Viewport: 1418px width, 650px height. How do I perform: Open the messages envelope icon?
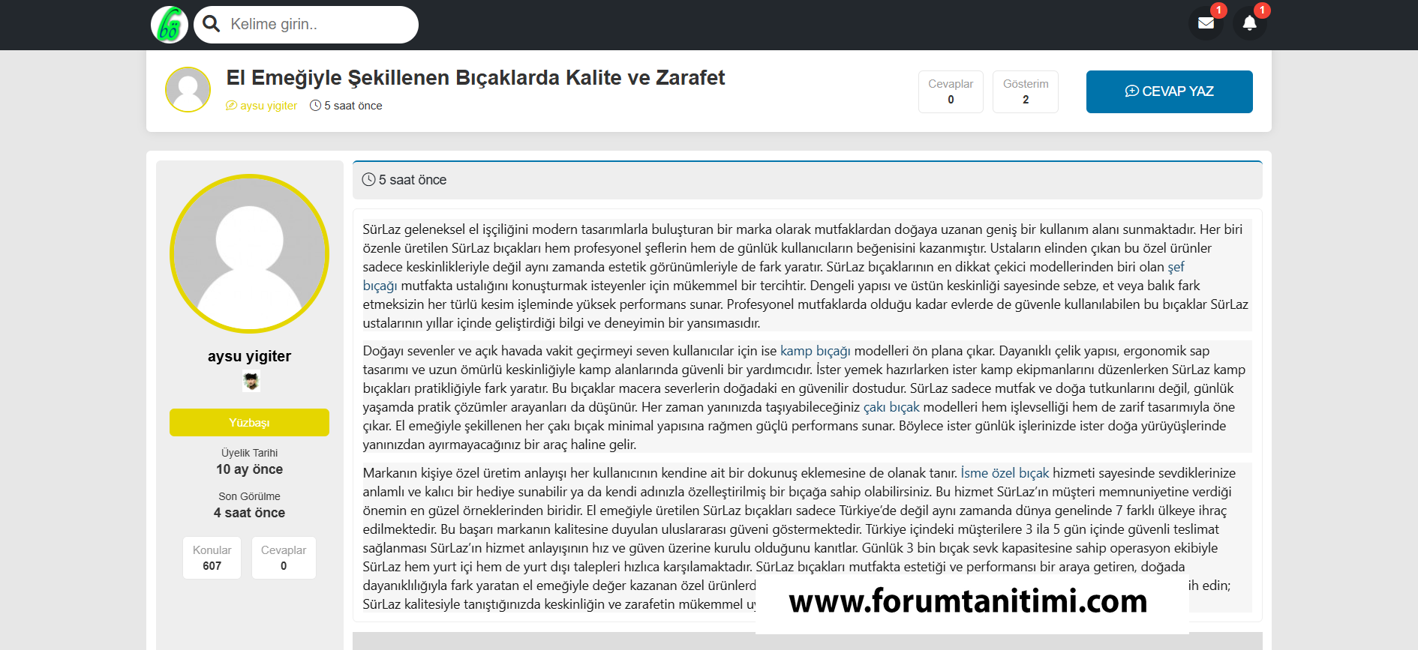click(1206, 23)
